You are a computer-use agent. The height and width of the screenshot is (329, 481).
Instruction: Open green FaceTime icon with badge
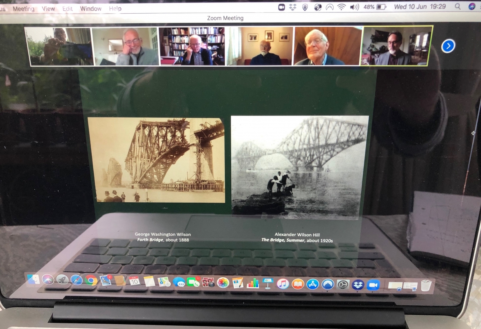coord(193,282)
